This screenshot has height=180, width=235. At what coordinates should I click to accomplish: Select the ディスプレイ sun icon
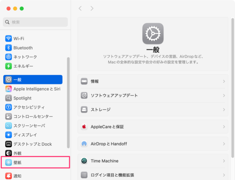pos(8,135)
